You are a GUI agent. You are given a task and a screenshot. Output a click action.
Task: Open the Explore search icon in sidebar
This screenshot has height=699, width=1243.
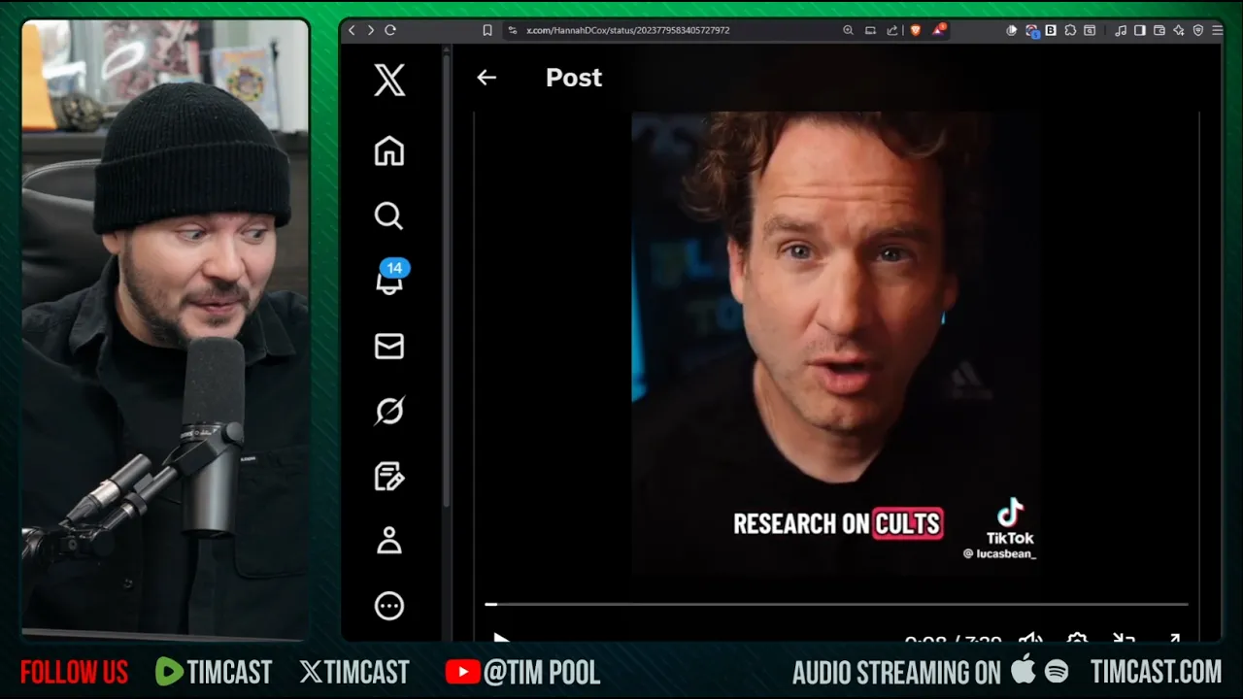pos(389,216)
